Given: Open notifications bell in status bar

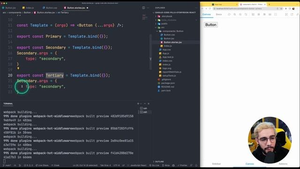Looking at the screenshot, I should (196, 165).
